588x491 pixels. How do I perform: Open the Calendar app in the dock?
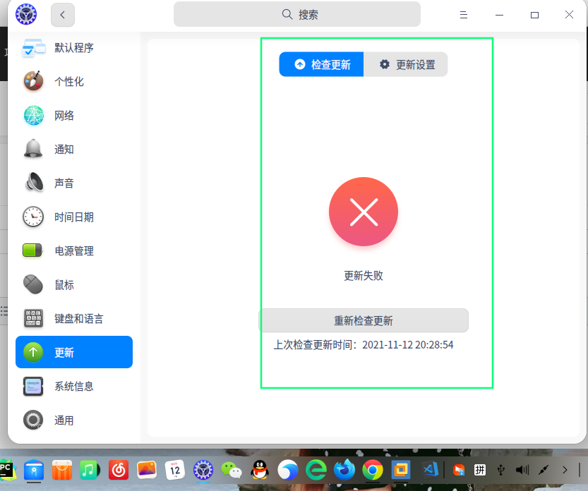(175, 470)
